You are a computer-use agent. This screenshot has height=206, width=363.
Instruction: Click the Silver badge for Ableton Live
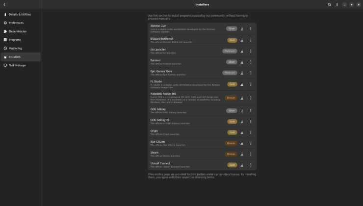point(232,29)
